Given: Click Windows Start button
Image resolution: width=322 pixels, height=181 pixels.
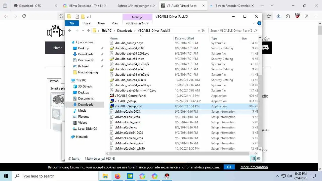Looking at the screenshot, I should coord(6,176).
